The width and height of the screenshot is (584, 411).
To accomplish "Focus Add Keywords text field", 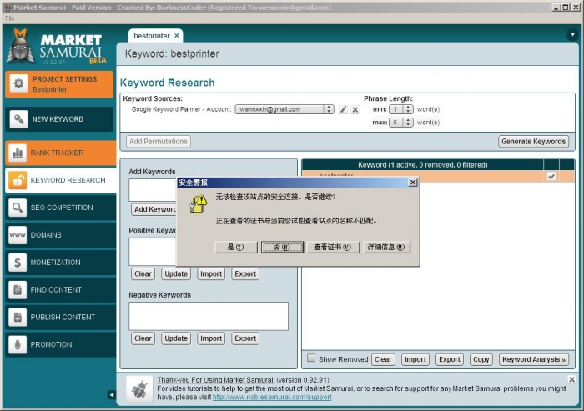I will [x=153, y=190].
